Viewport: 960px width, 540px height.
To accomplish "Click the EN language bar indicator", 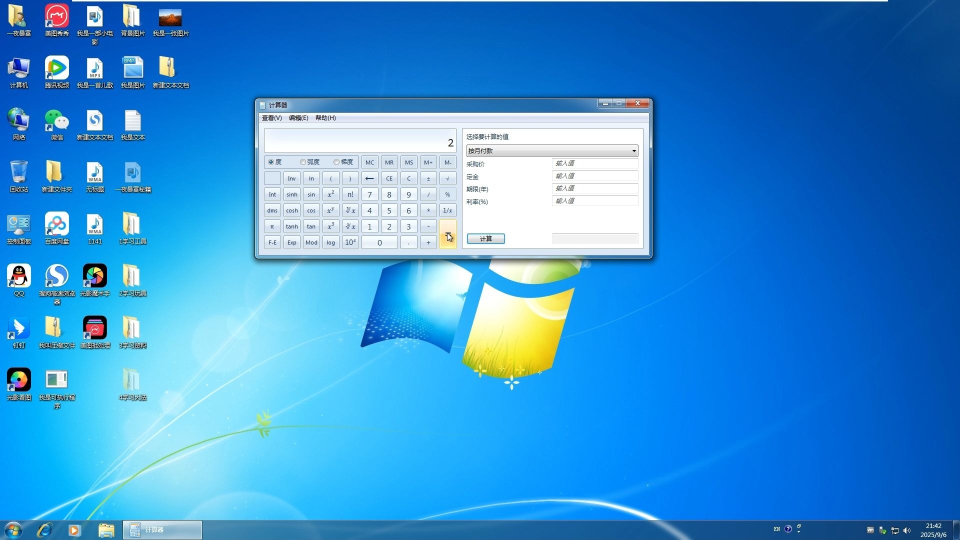I will coord(776,529).
